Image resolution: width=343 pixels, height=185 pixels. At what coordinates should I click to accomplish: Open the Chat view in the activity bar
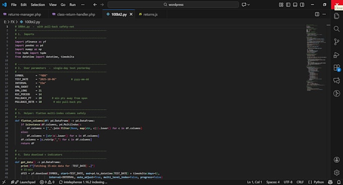pos(336,80)
